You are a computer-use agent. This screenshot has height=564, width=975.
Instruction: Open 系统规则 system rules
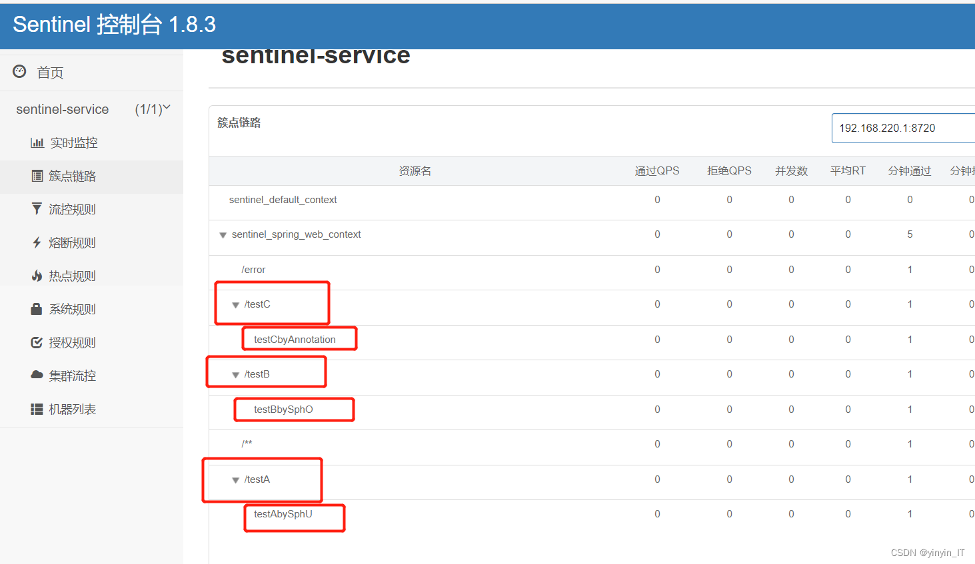point(73,309)
